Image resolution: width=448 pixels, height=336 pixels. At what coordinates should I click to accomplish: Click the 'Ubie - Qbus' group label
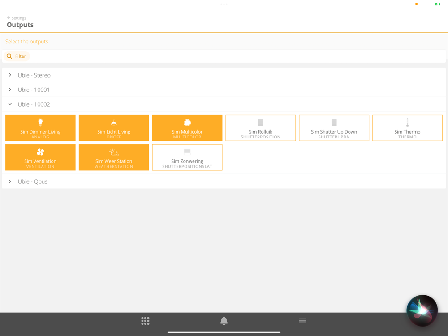pos(33,181)
